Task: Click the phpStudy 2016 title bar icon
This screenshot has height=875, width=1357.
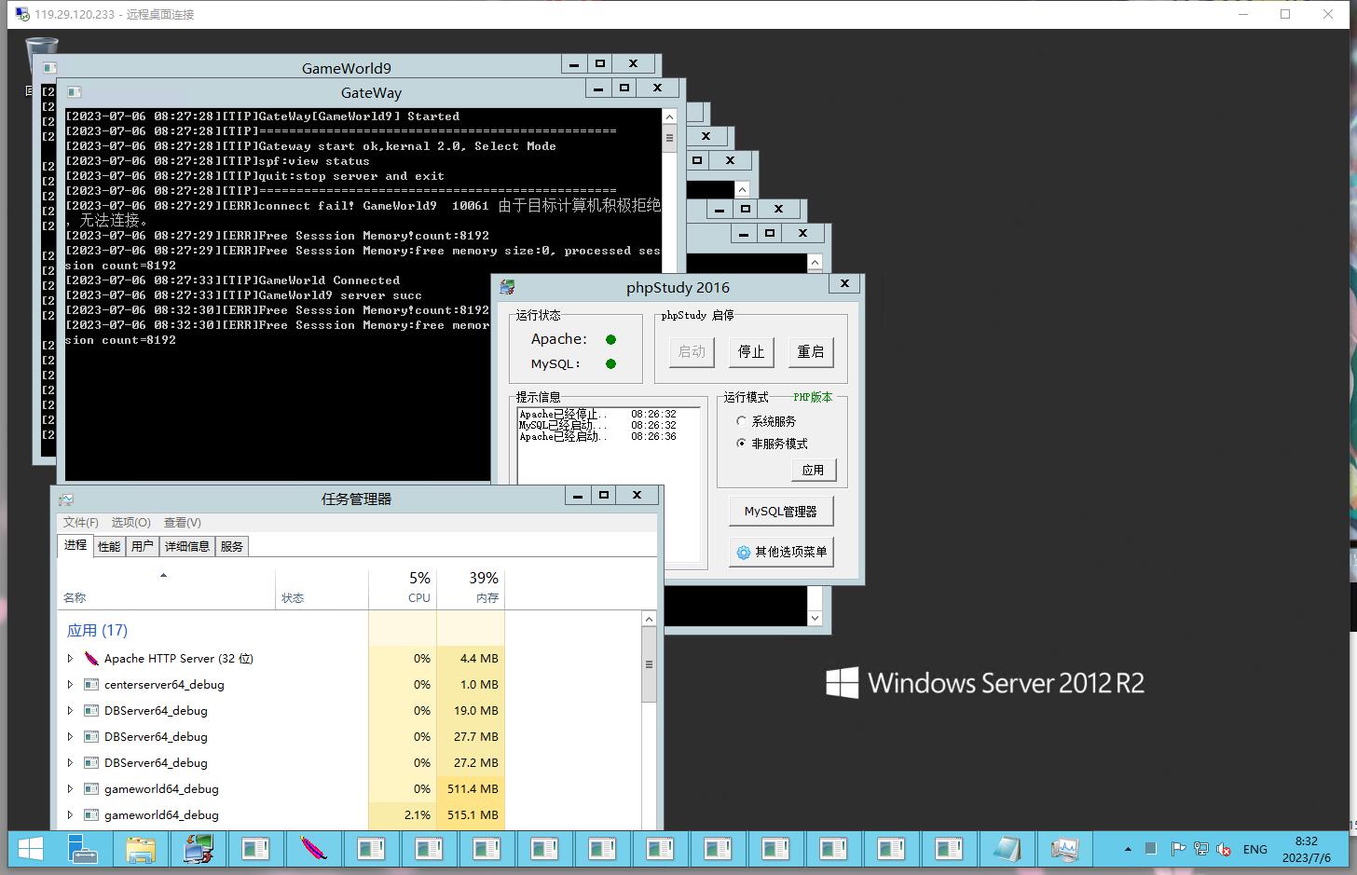Action: pos(507,287)
